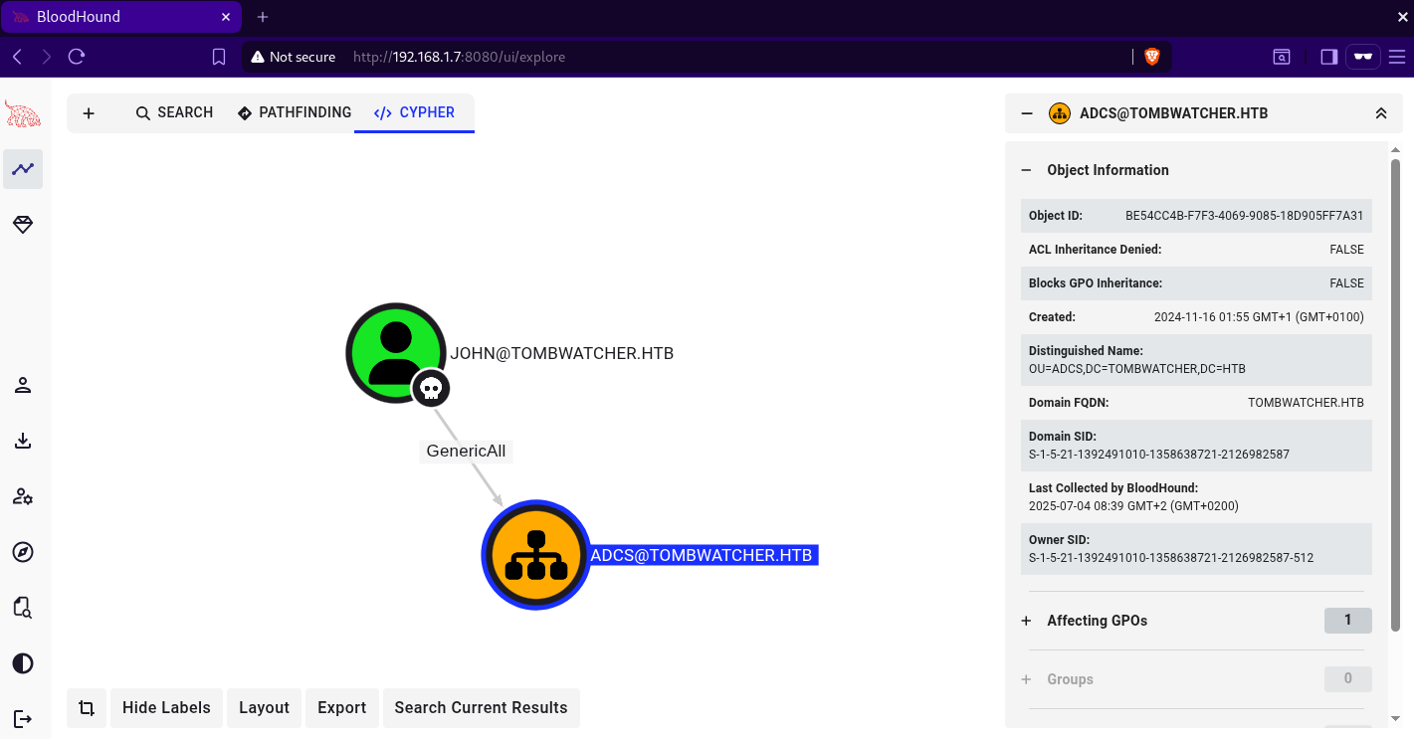Select the CYPHER tab
Viewport: 1414px width, 739px height.
(414, 113)
